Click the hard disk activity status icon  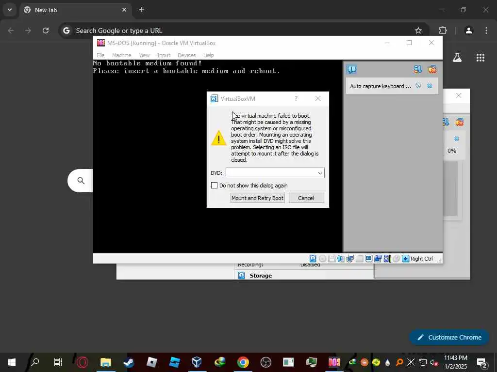pyautogui.click(x=313, y=259)
